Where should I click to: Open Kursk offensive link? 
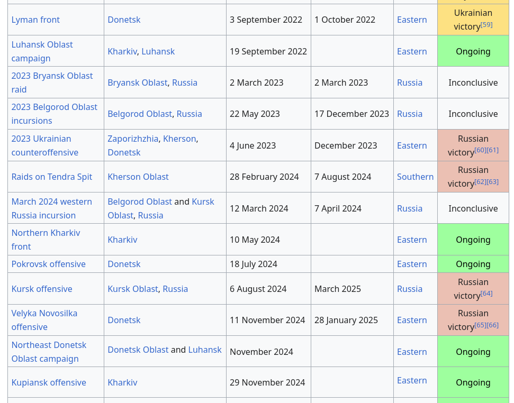[x=42, y=289]
